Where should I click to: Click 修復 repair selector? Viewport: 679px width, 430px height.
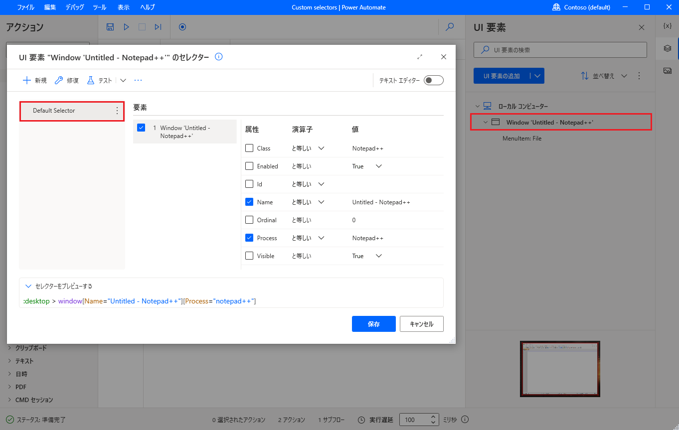tap(67, 80)
